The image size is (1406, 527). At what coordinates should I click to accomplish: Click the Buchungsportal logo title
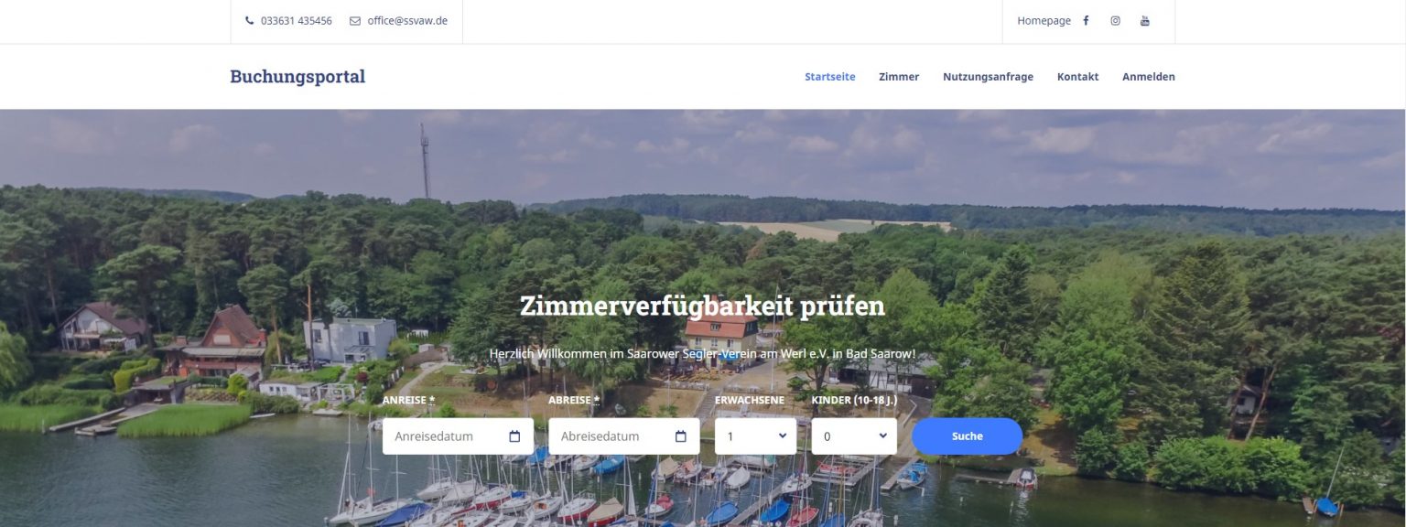point(297,77)
